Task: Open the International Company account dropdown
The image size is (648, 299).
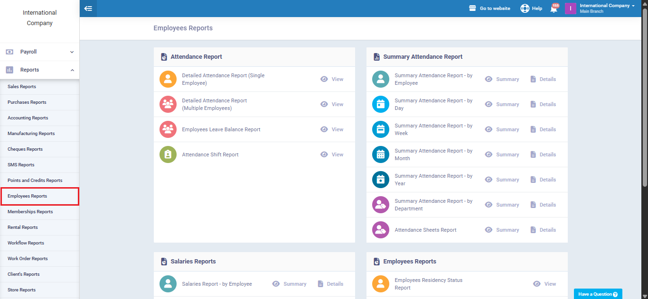Action: (607, 6)
